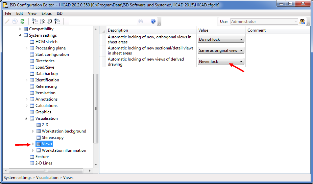Open the User Administrator combo box
The height and width of the screenshot is (184, 313).
point(264,22)
